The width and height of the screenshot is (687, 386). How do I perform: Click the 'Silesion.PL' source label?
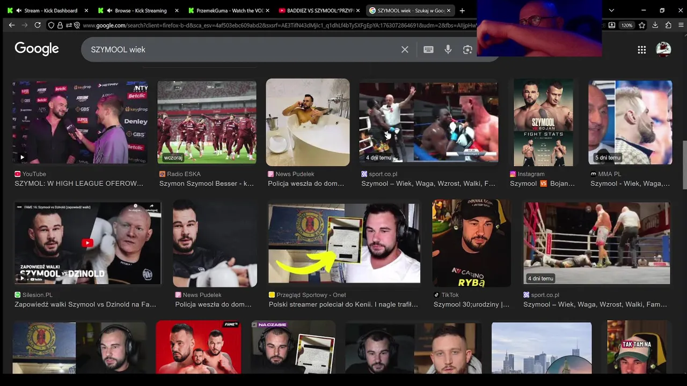(38, 295)
